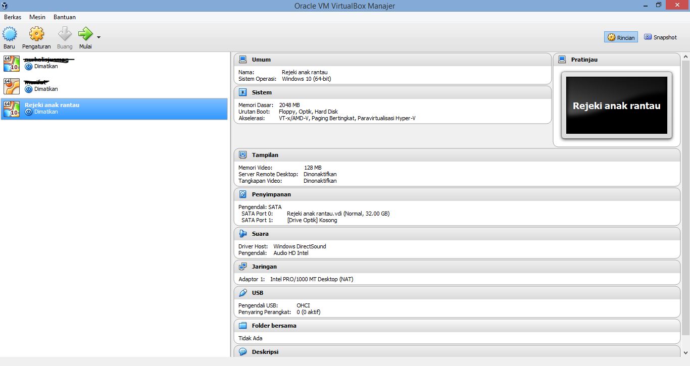Click the Buang discard arrow icon

click(x=65, y=34)
